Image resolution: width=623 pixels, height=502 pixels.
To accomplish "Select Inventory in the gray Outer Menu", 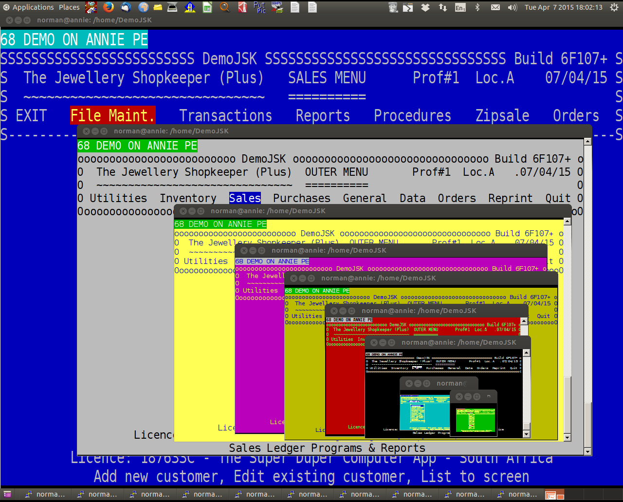I will [x=188, y=198].
